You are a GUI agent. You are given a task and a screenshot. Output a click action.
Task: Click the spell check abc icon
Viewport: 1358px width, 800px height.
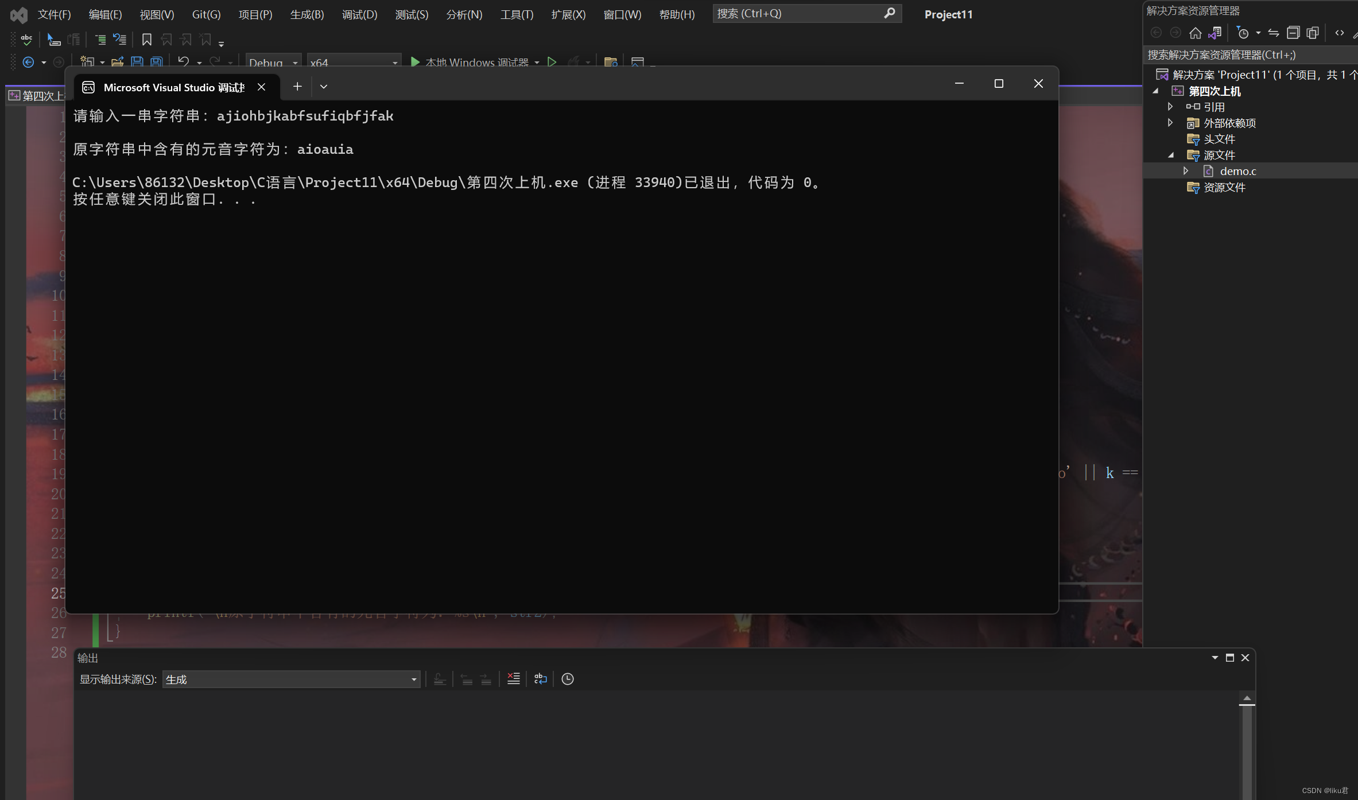(x=26, y=40)
